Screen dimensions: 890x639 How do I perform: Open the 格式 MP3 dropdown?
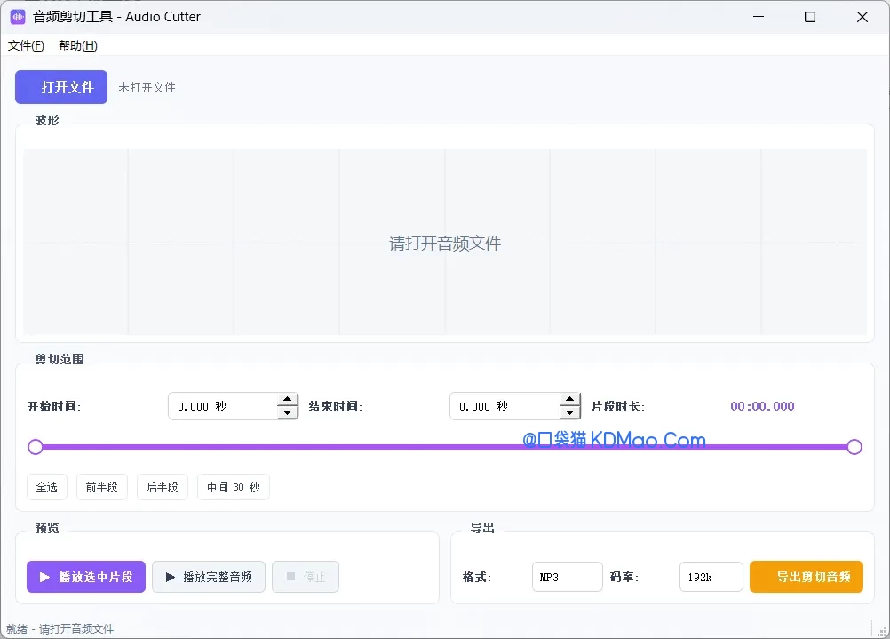(x=567, y=577)
